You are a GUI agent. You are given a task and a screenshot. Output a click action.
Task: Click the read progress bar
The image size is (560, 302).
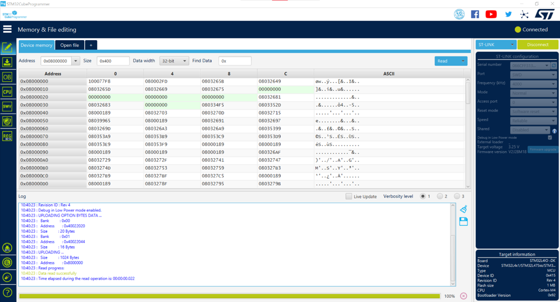pos(230,296)
